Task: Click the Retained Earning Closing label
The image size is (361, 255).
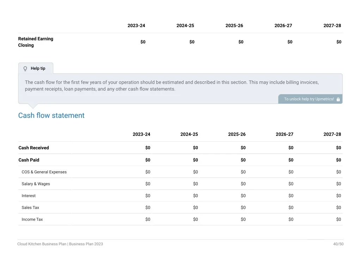Action: tap(36, 42)
